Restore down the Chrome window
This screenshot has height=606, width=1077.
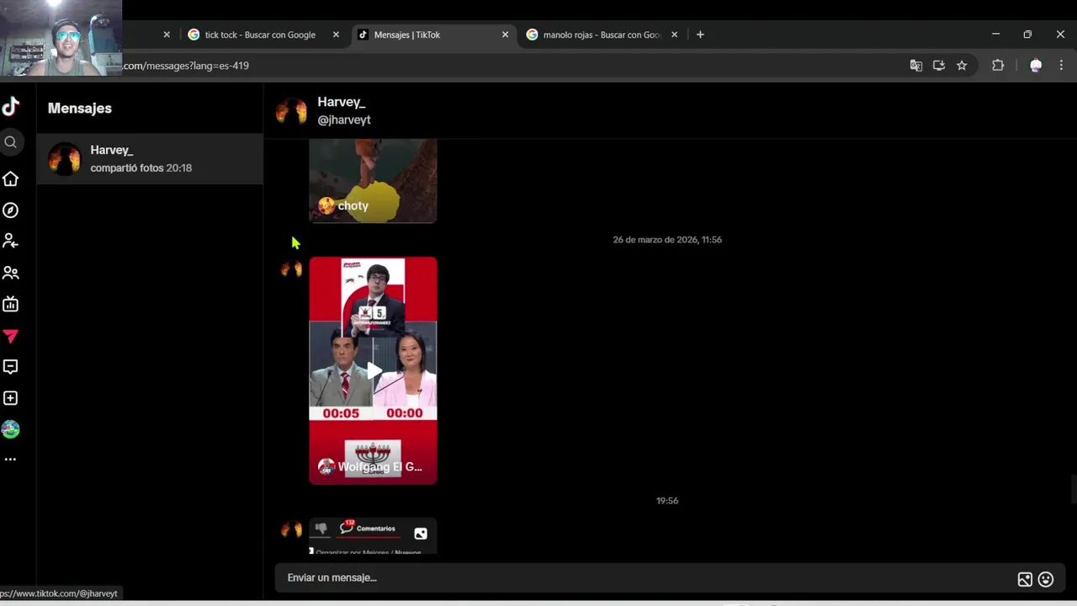coord(1027,35)
